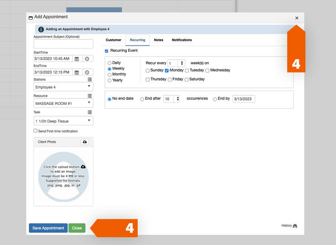Expand the MASSAGE ROOM #1 resource dropdown

pyautogui.click(x=63, y=103)
